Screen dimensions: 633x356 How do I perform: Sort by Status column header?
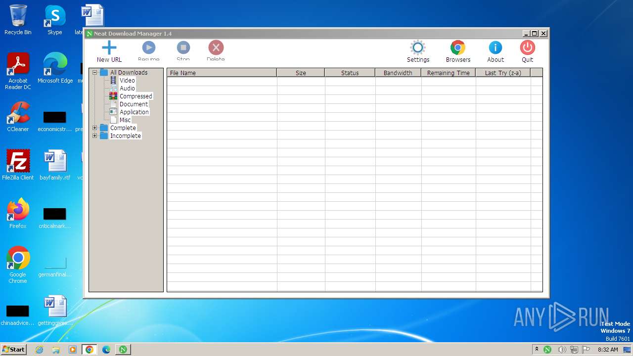coord(350,73)
